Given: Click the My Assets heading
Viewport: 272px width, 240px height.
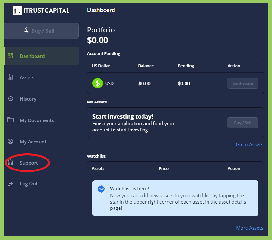Looking at the screenshot, I should (x=97, y=102).
